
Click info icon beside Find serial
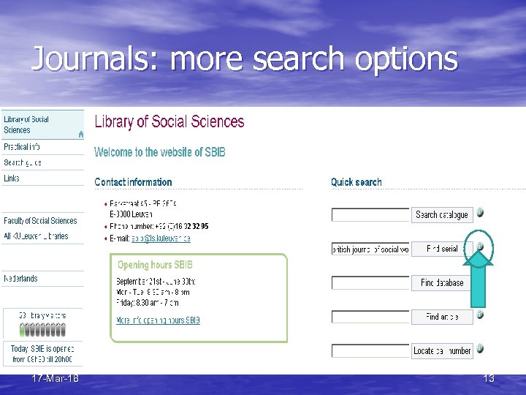coord(480,247)
